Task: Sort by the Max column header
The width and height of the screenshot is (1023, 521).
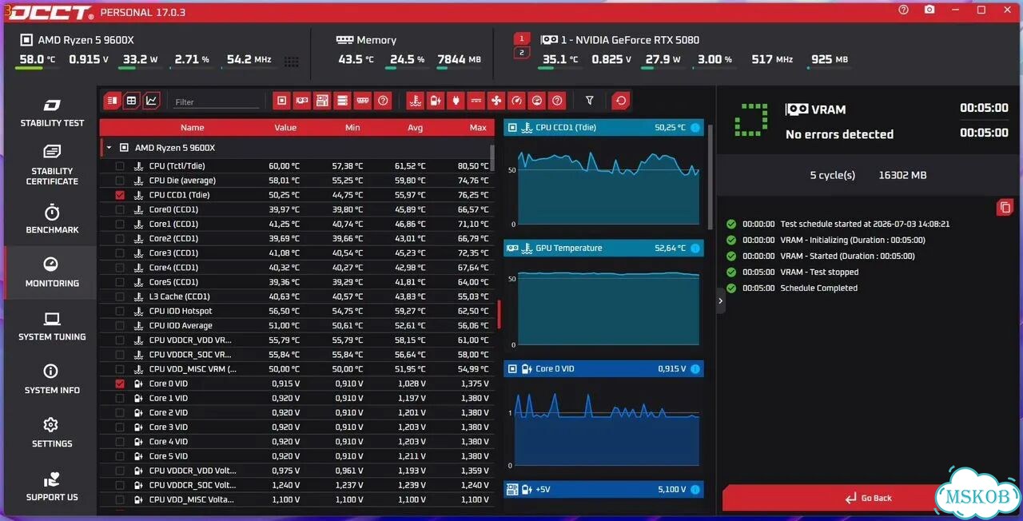Action: point(478,128)
